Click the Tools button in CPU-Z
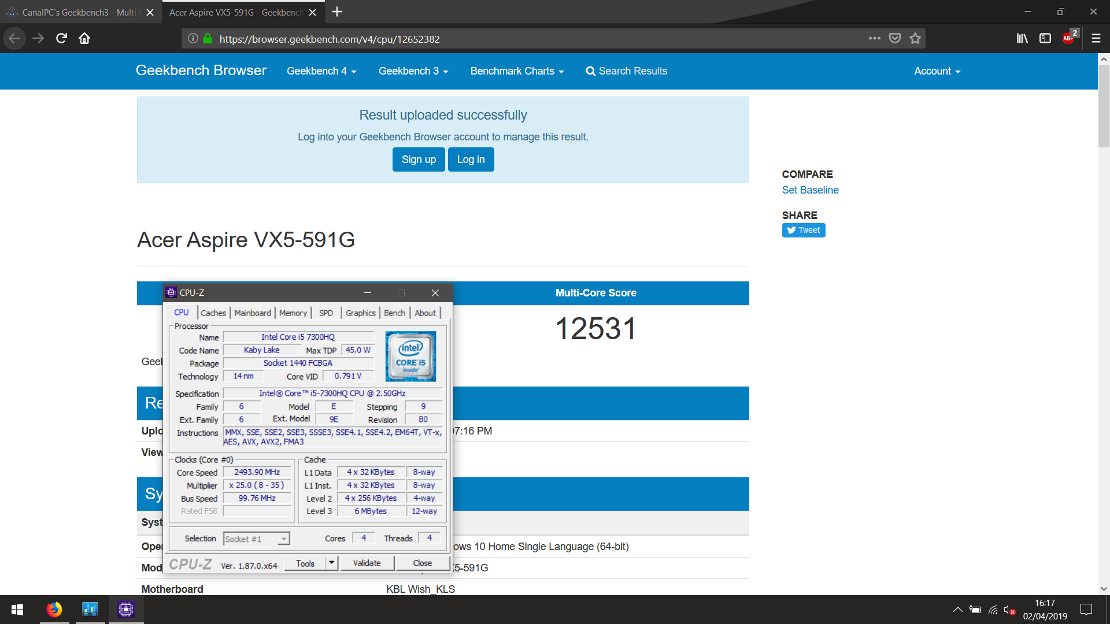This screenshot has width=1110, height=624. pyautogui.click(x=305, y=563)
